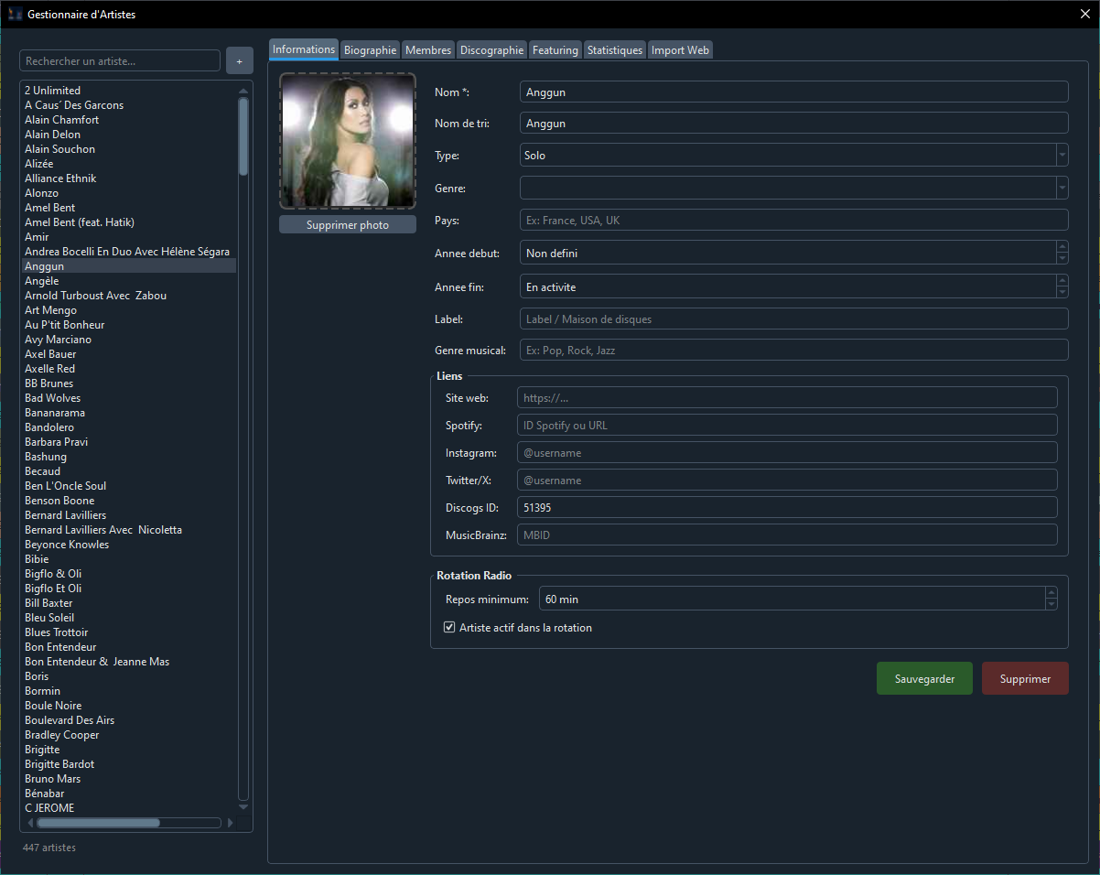Viewport: 1100px width, 875px height.
Task: Click the 'Rechercher un artiste' search field
Action: [120, 61]
